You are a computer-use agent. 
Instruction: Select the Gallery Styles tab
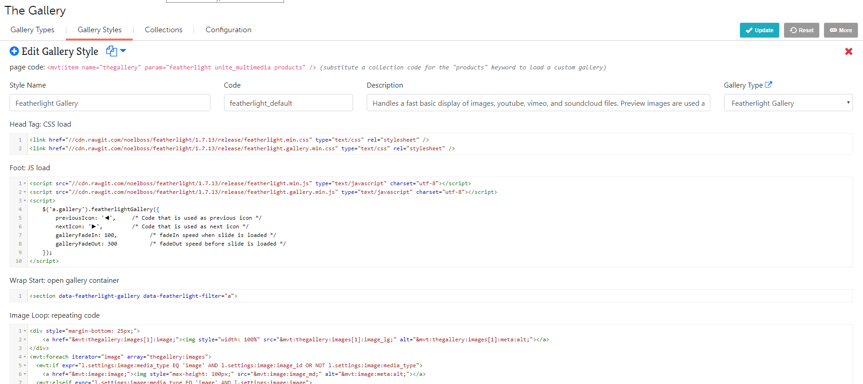[100, 30]
